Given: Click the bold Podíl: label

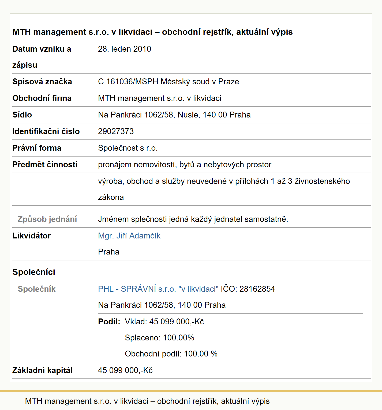Looking at the screenshot, I should pyautogui.click(x=109, y=322).
